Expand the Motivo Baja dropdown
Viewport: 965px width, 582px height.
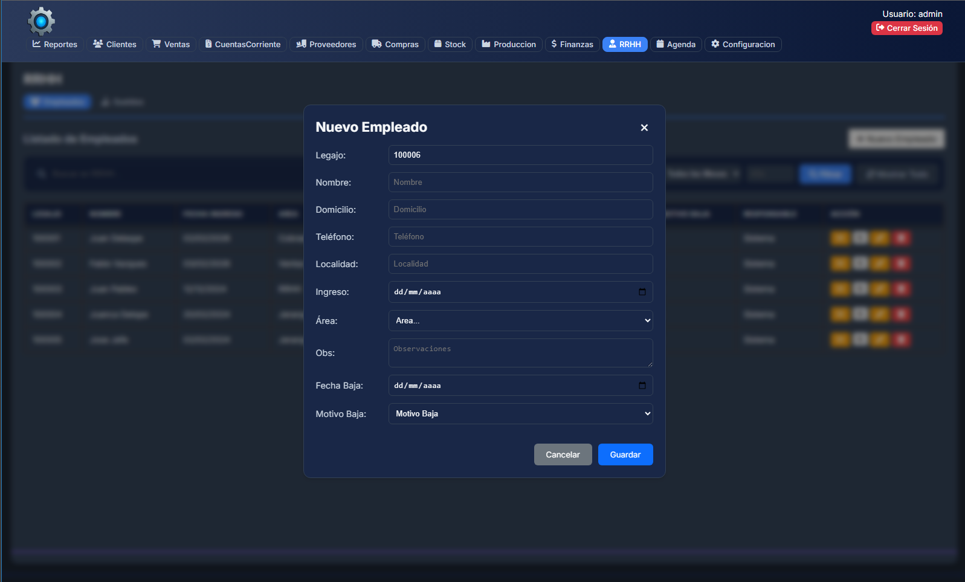tap(521, 414)
